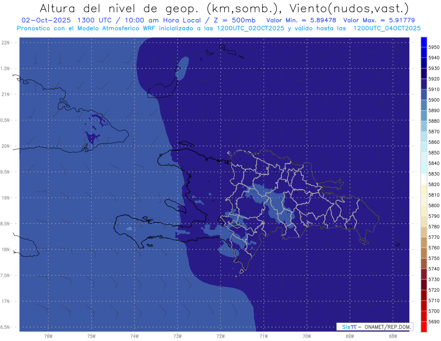Click the 19N latitude label
Screen dimensions: 441x341
click(x=6, y=198)
